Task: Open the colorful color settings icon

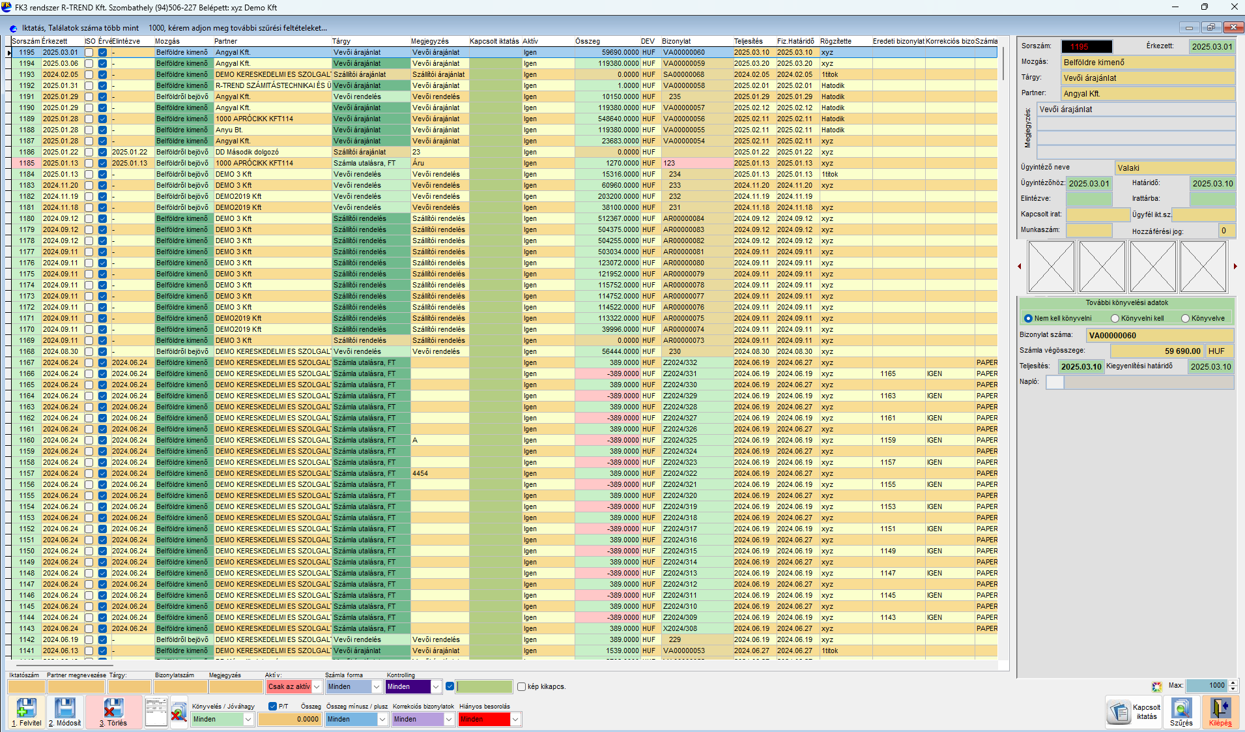Action: (x=1156, y=686)
